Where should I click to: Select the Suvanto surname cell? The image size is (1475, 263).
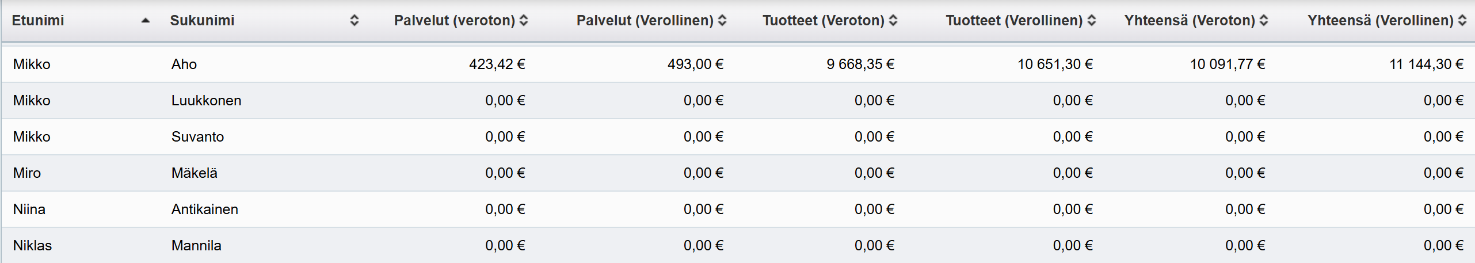[x=197, y=137]
